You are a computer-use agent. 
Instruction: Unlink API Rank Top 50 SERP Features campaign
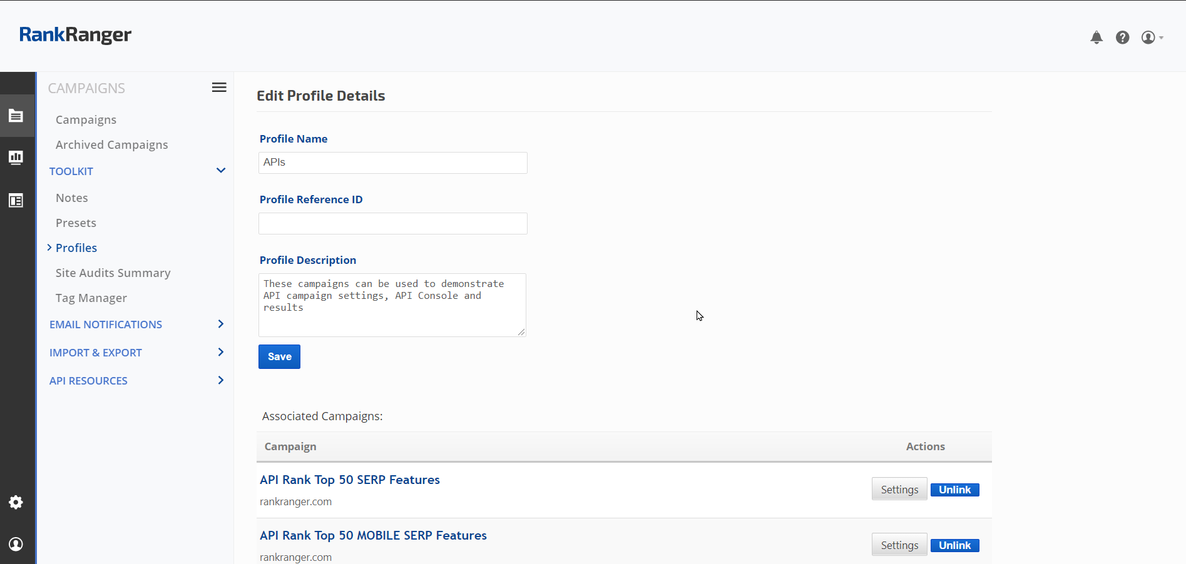click(x=954, y=490)
